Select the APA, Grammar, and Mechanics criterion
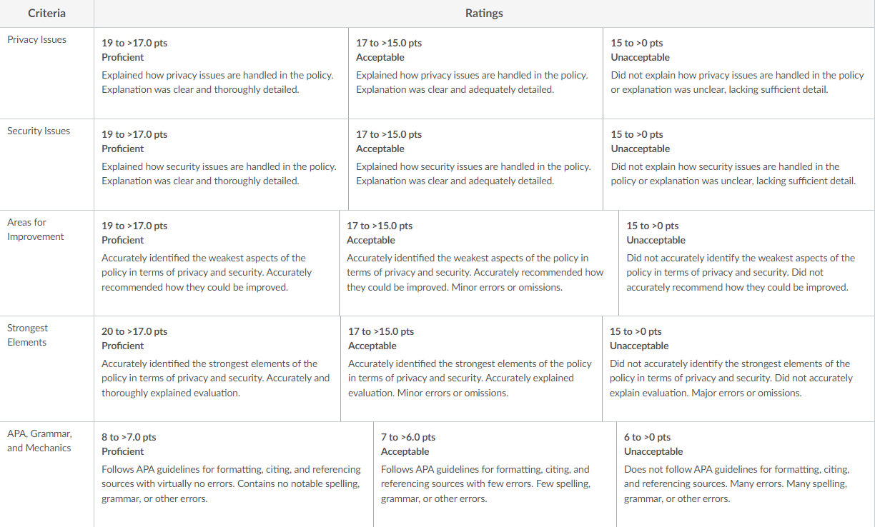Viewport: 875px width, 527px height. [39, 441]
